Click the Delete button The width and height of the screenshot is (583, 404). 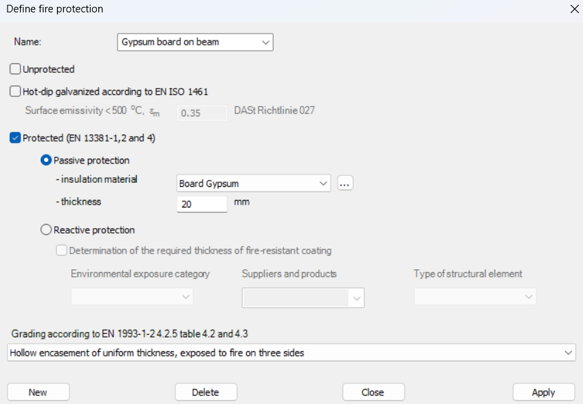(206, 392)
